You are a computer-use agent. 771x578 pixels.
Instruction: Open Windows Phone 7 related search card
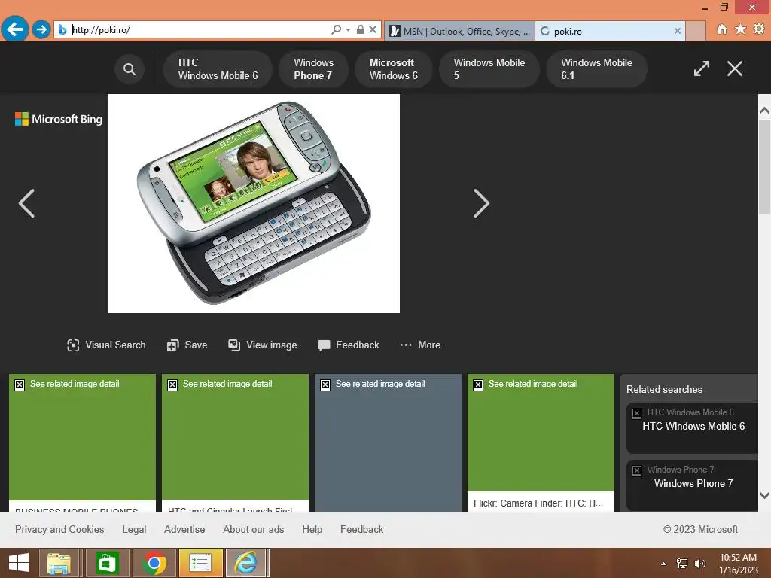[693, 485]
